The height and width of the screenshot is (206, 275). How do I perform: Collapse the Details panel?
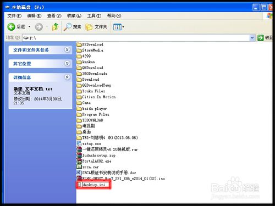[67, 77]
